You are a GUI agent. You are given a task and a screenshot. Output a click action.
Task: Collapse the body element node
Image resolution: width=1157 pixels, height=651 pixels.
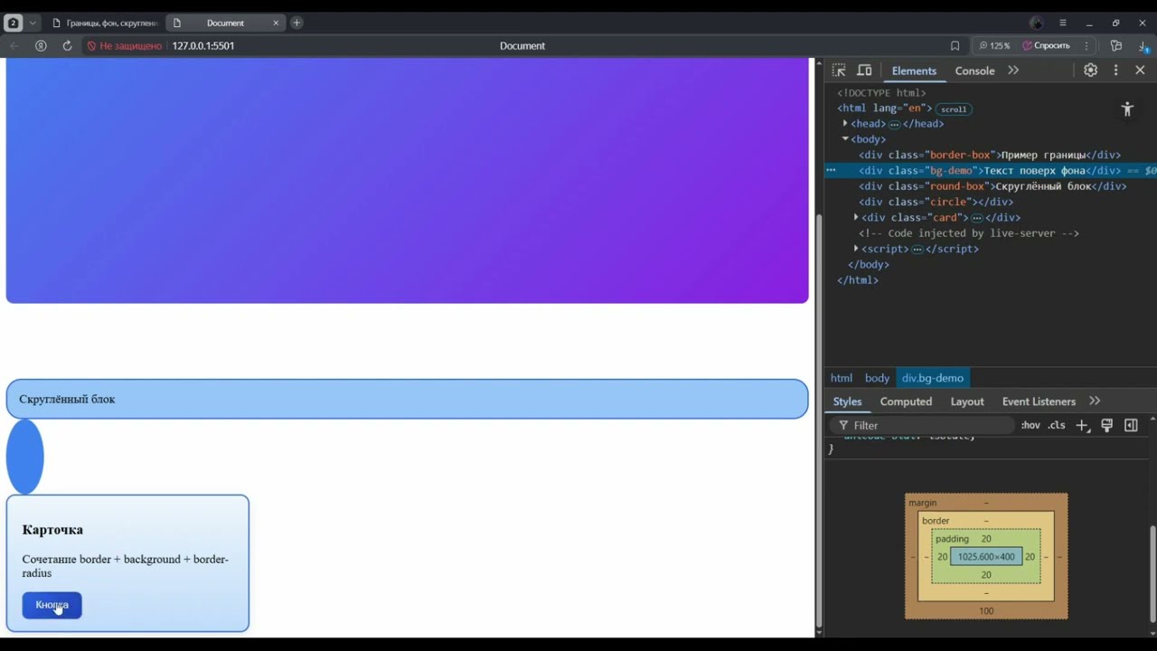click(845, 139)
